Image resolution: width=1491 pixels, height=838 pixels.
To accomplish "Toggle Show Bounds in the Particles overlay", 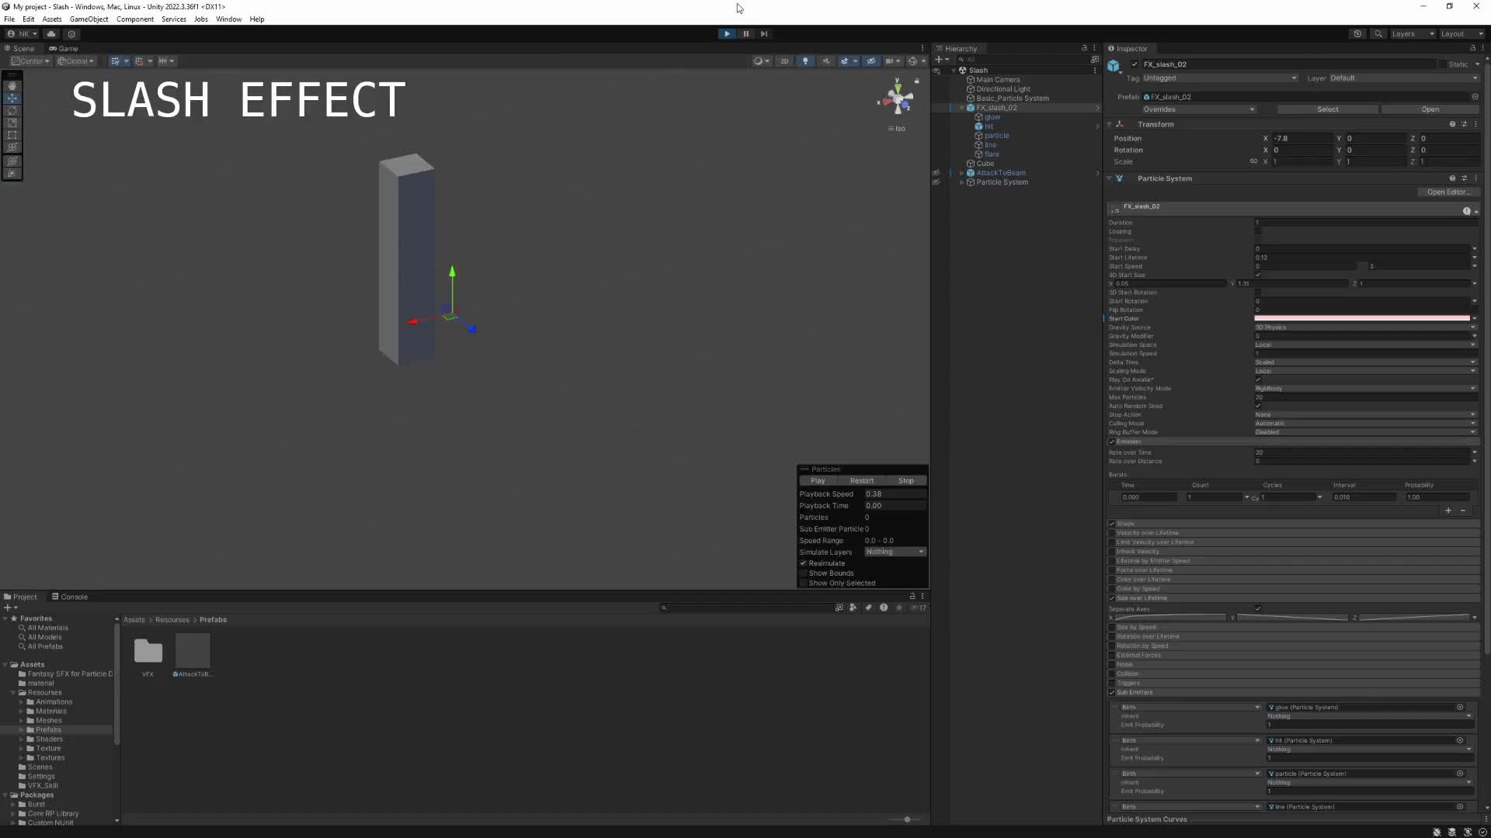I will 805,573.
